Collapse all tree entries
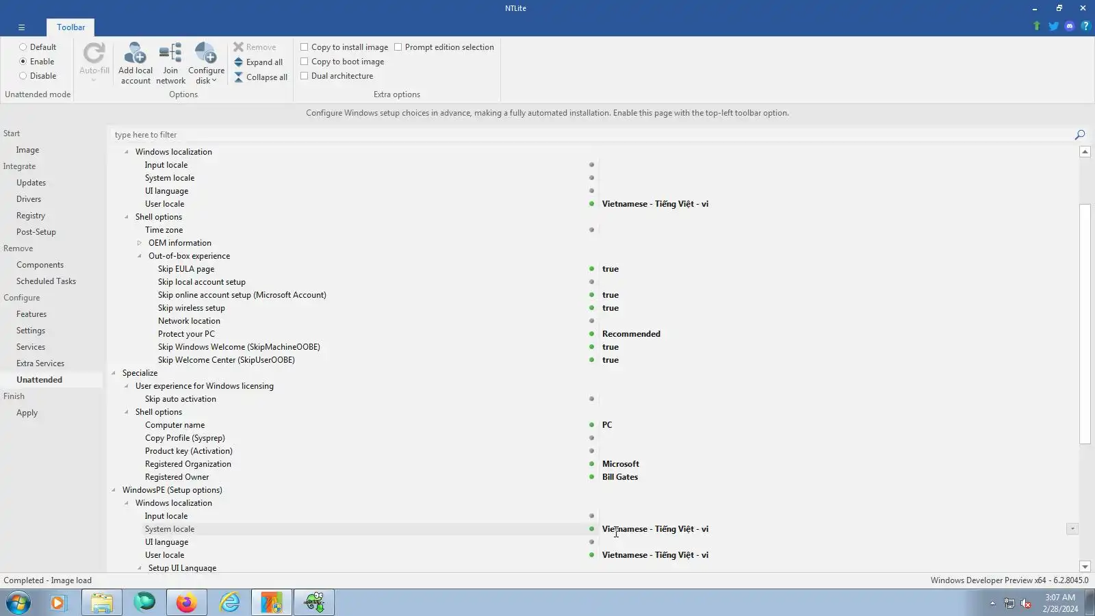 pyautogui.click(x=260, y=77)
